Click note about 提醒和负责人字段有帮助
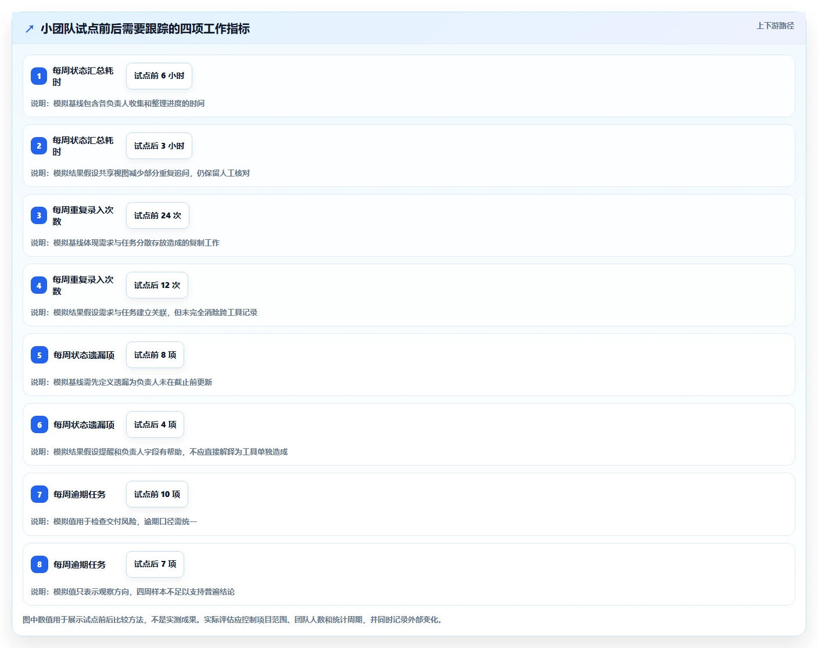Viewport: 818px width, 648px height. click(159, 452)
